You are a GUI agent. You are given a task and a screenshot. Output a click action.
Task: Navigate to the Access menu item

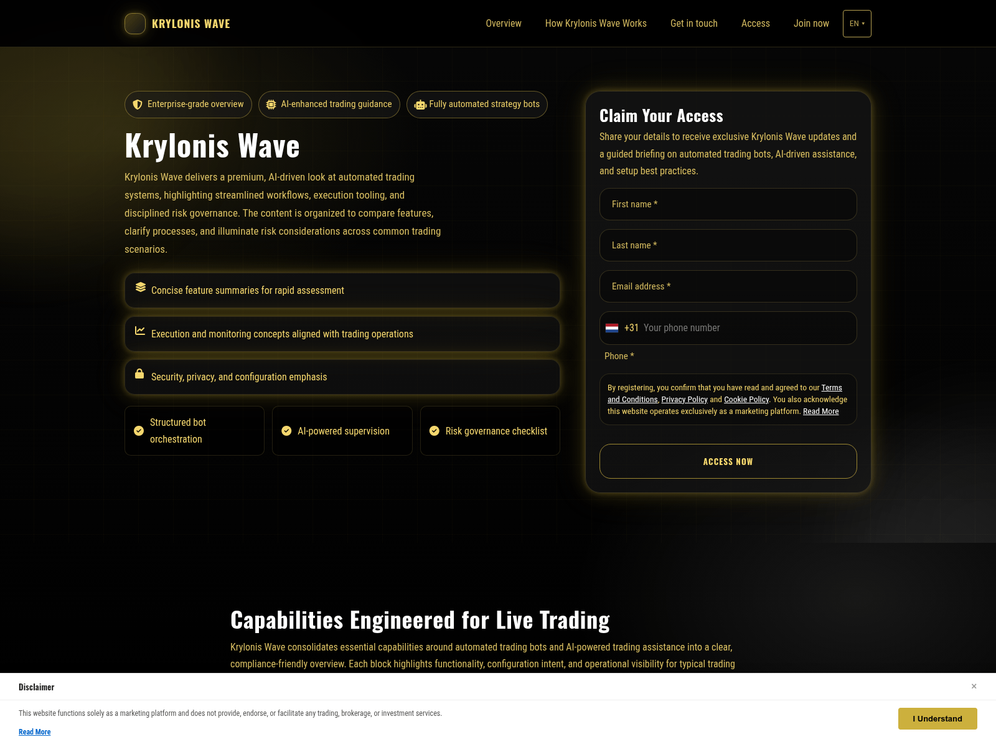tap(756, 24)
